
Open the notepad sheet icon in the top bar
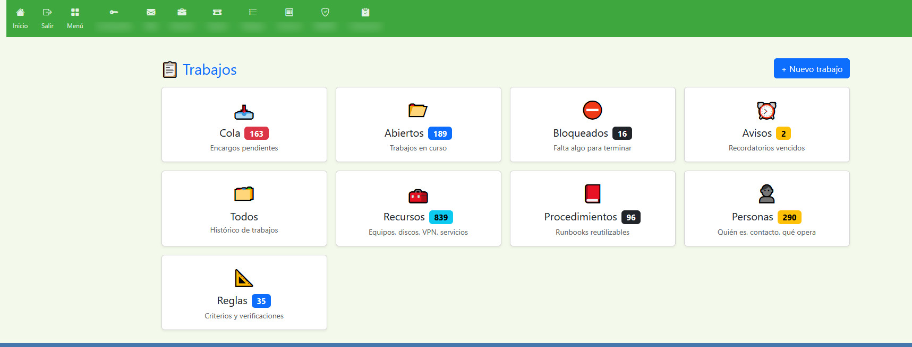click(289, 12)
